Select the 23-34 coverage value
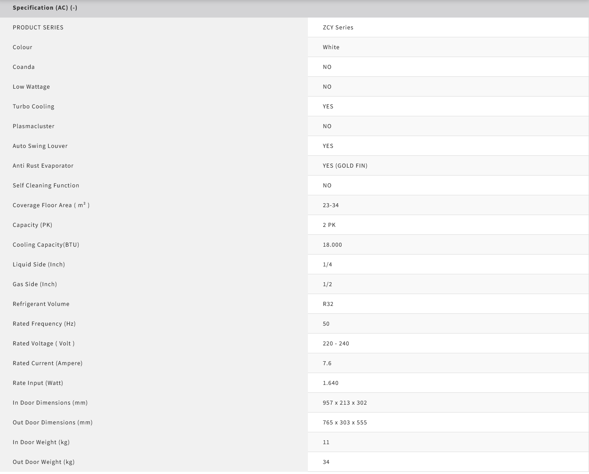The height and width of the screenshot is (474, 589). [x=331, y=205]
